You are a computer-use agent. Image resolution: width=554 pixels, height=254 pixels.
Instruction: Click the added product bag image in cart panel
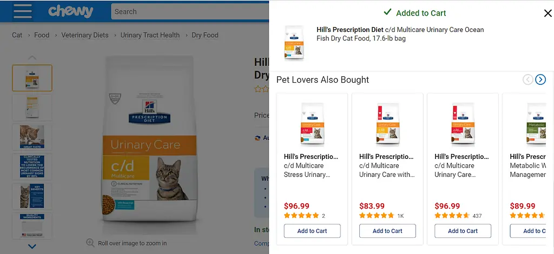pos(294,43)
